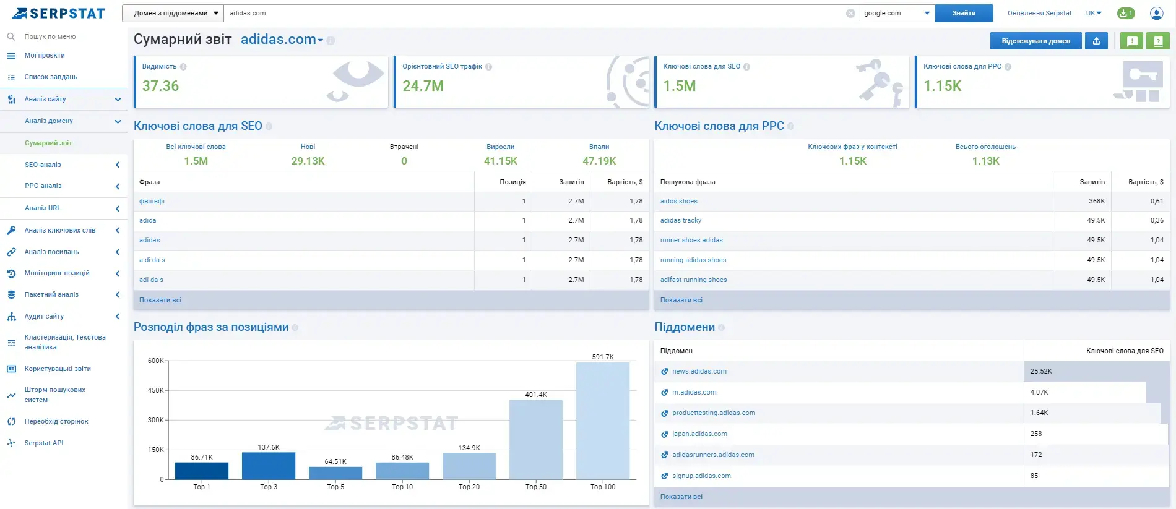
Task: Open the Домен з піддоменами dropdown
Action: pyautogui.click(x=173, y=13)
